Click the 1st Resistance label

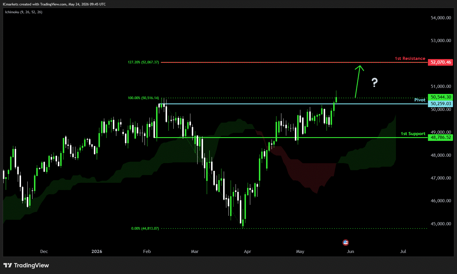(410, 58)
